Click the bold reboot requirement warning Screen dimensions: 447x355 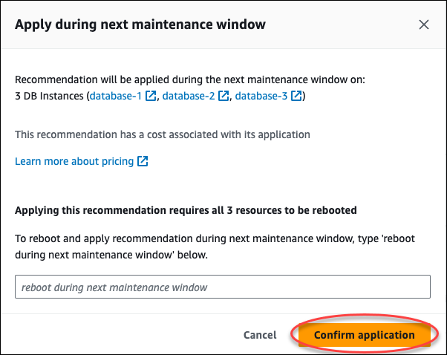coord(186,210)
